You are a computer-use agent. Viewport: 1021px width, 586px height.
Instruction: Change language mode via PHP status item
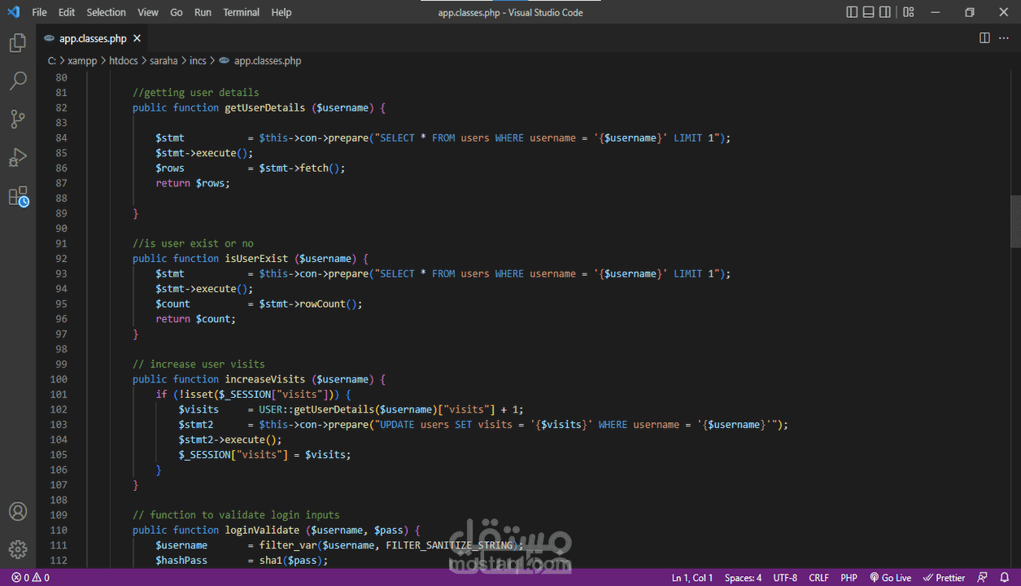tap(849, 578)
